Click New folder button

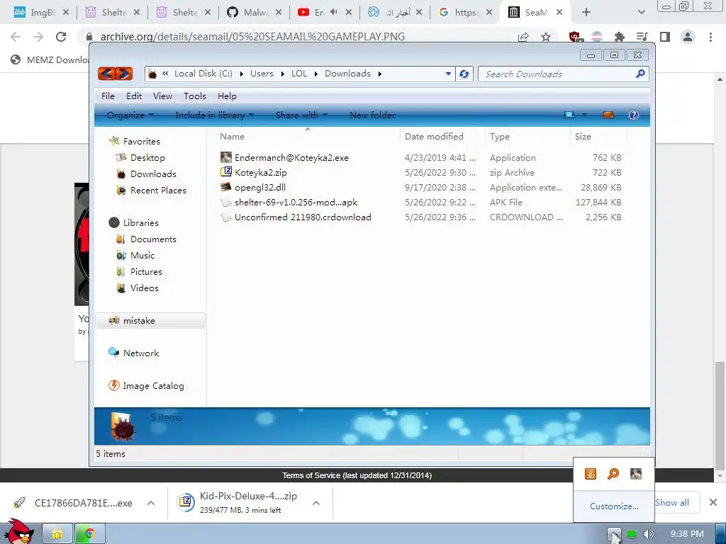click(372, 115)
